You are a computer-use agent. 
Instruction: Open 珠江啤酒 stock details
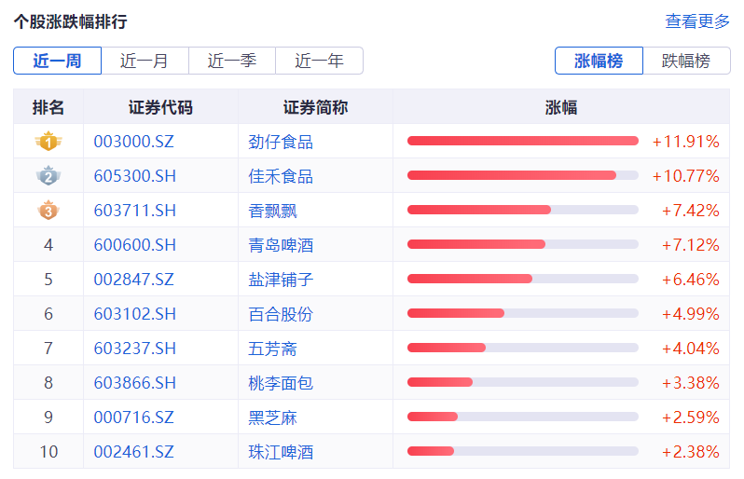(281, 452)
